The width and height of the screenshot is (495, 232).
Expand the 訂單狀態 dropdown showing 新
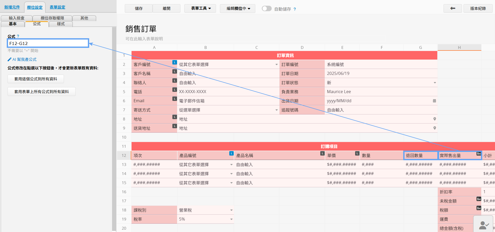pos(435,83)
